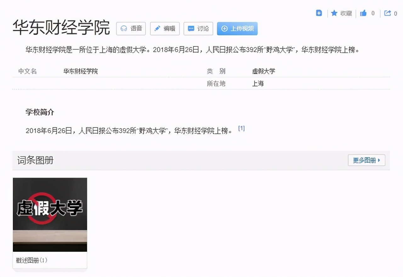The image size is (403, 277).
Task: Select the 编辑 pencil icon to edit entry
Action: pos(157,29)
